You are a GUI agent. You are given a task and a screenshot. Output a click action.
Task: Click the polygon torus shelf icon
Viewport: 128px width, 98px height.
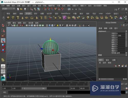[32, 18]
